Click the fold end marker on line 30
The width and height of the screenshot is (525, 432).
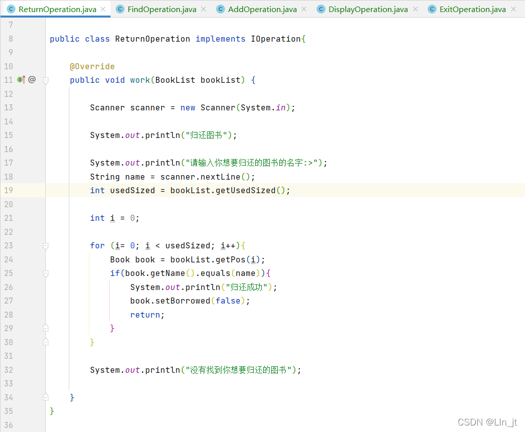(46, 342)
